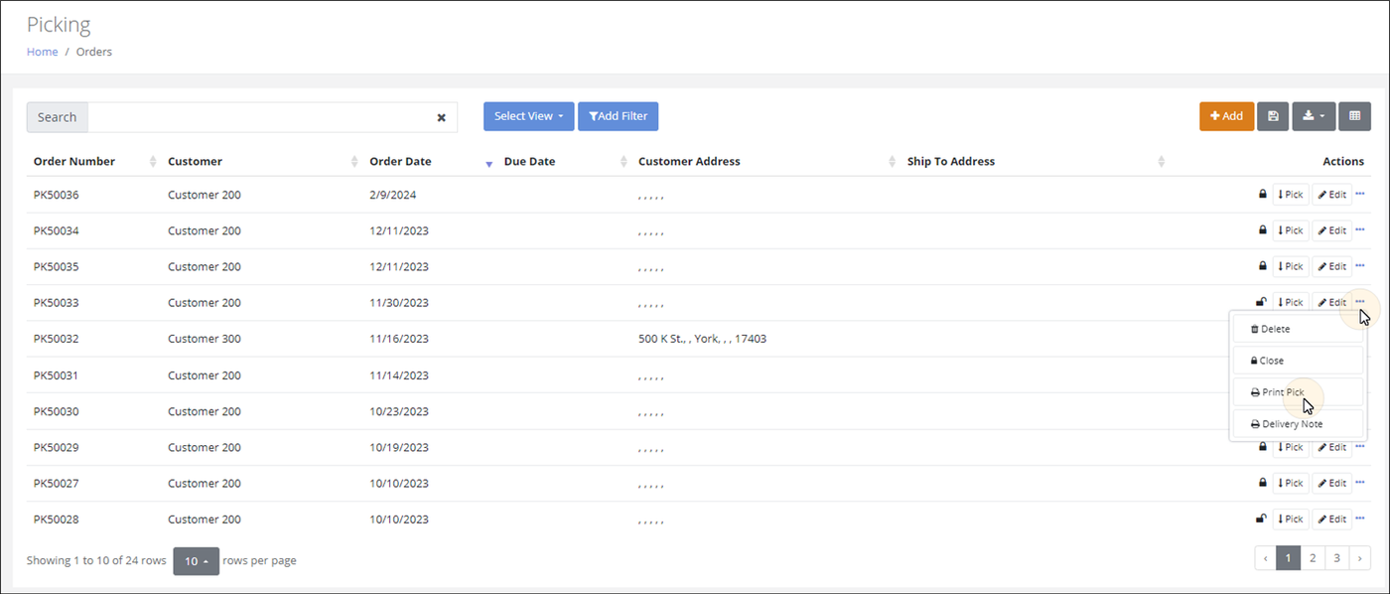Open the three-dots menu for order PK50029

[x=1360, y=446]
